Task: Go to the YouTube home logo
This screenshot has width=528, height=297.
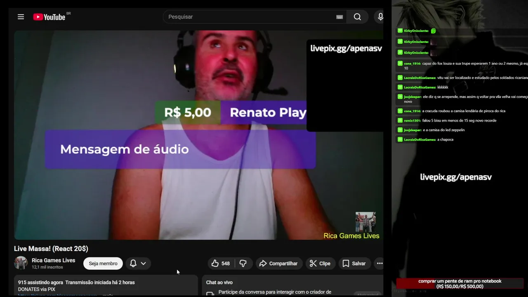Action: click(49, 17)
